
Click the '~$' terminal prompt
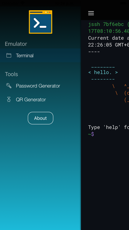pos(91,134)
